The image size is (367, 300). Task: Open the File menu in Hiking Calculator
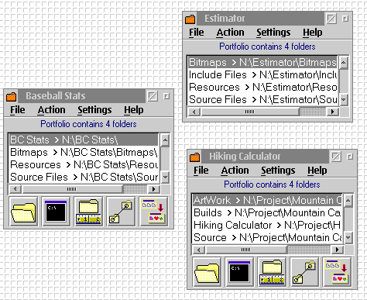click(201, 171)
